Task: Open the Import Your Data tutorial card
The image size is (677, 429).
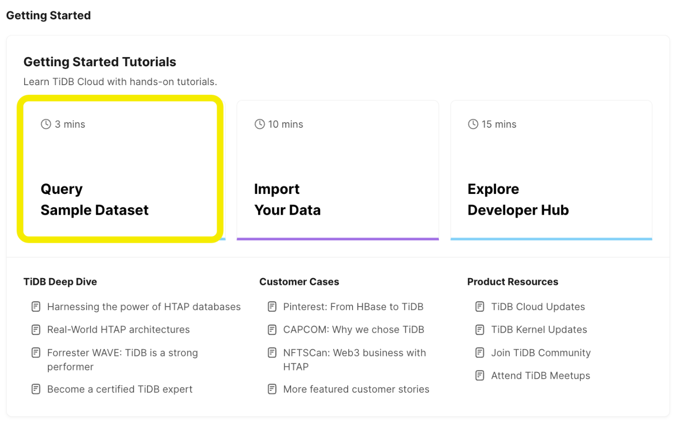Action: pos(338,170)
